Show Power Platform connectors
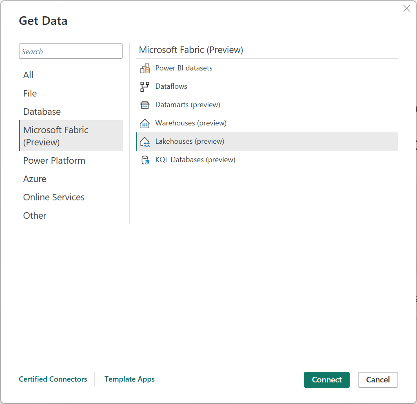417x404 pixels. point(54,160)
